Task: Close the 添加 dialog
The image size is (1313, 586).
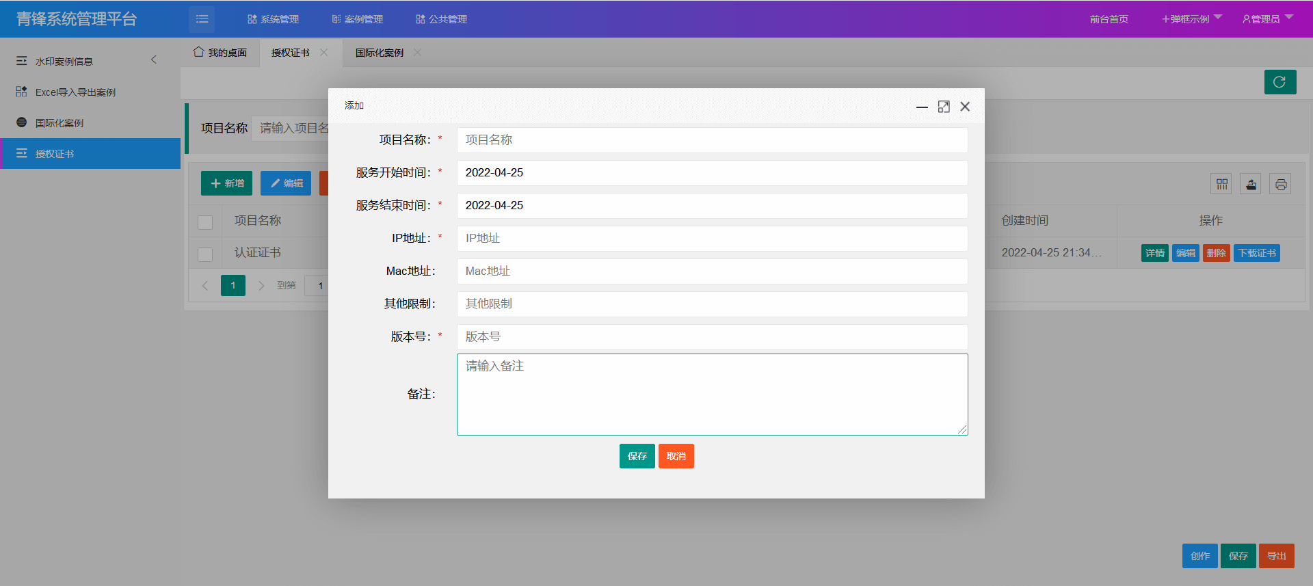Action: pyautogui.click(x=965, y=107)
